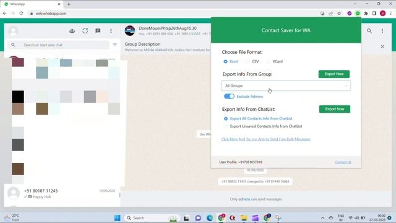This screenshot has height=223, width=396.
Task: Open Microsoft Edge from the taskbar
Action: pyautogui.click(x=210, y=217)
